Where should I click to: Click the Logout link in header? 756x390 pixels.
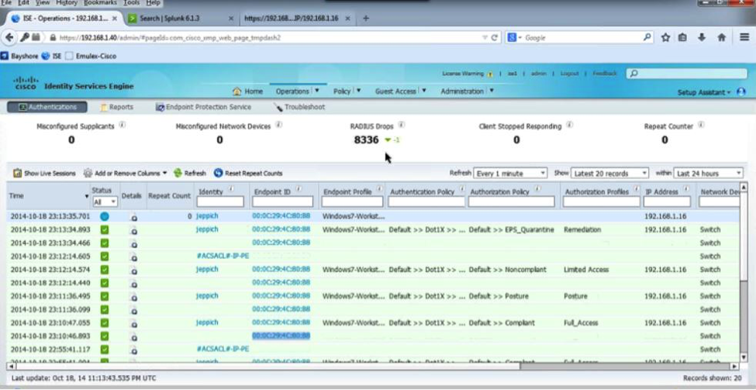pos(569,74)
